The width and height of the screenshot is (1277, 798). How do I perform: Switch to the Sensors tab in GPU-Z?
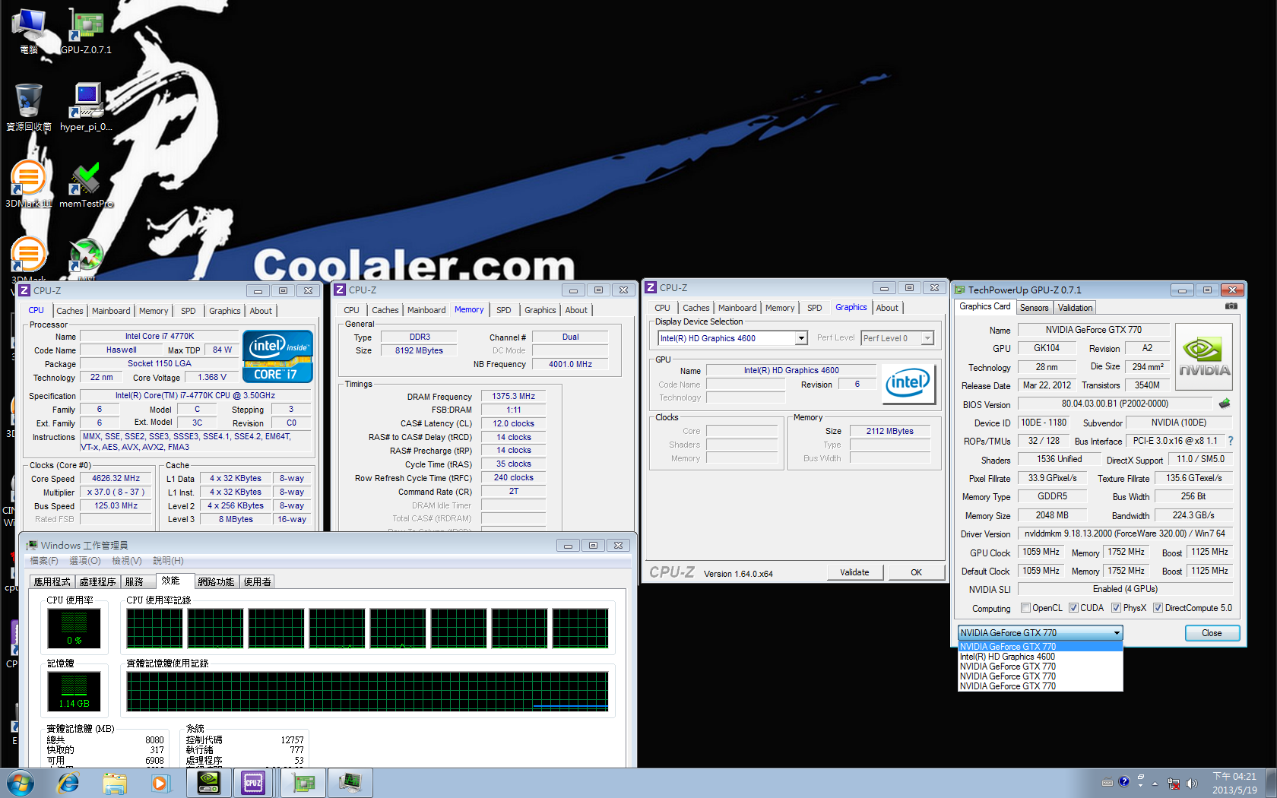1034,308
